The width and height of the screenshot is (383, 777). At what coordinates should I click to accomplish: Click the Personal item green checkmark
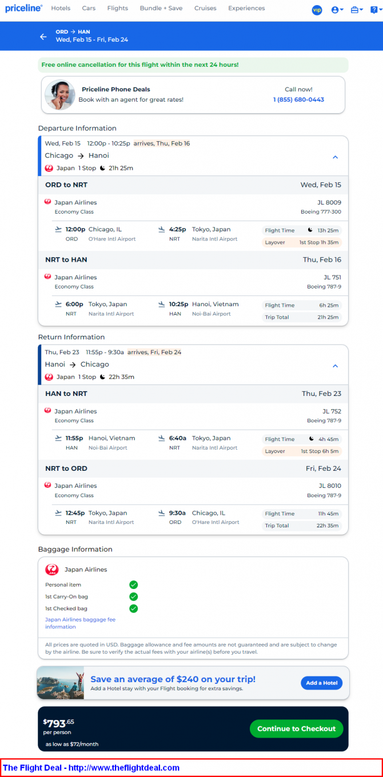pos(133,584)
